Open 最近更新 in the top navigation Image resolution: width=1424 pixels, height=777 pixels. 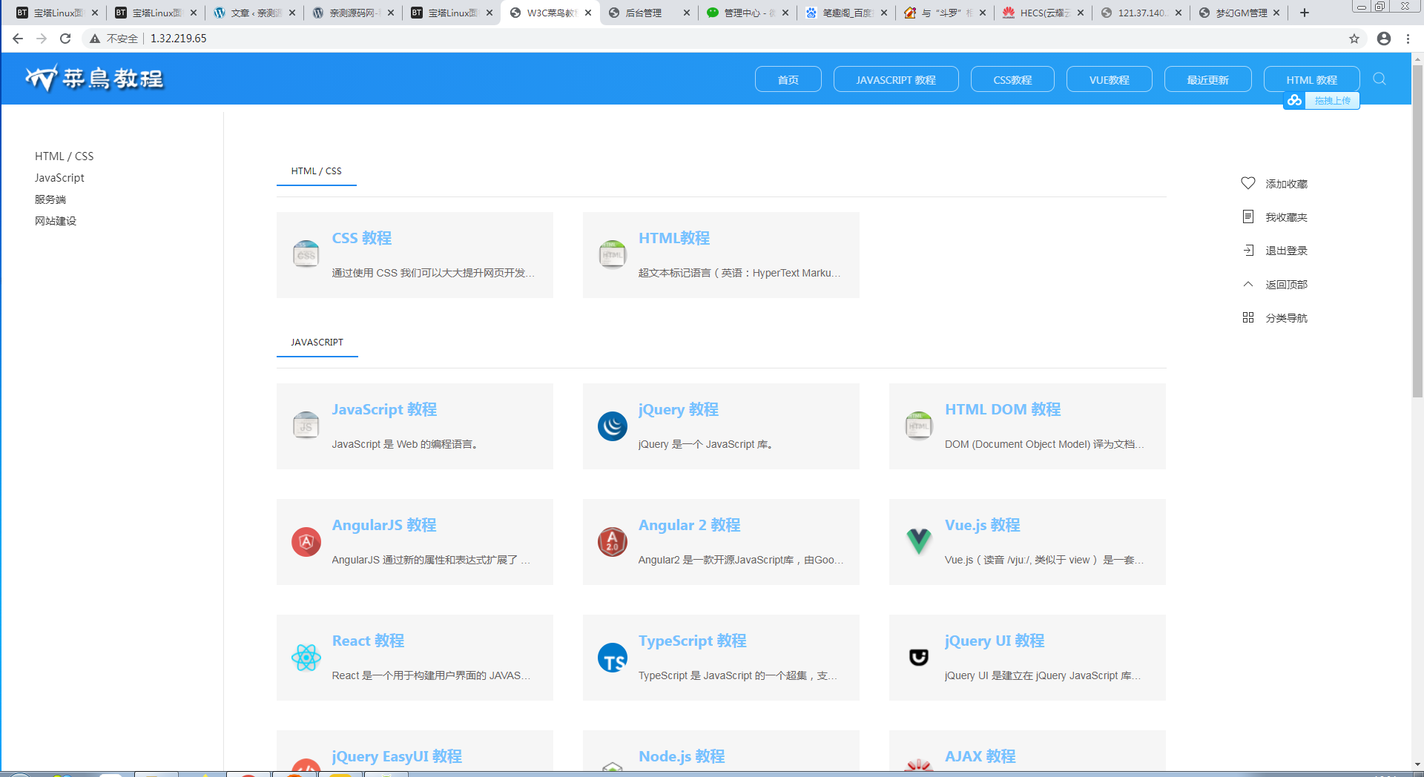1208,79
